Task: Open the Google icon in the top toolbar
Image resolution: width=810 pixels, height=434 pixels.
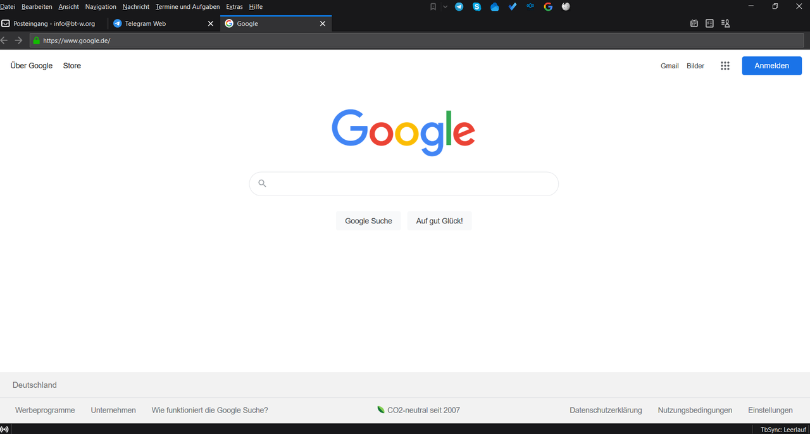Action: click(548, 7)
